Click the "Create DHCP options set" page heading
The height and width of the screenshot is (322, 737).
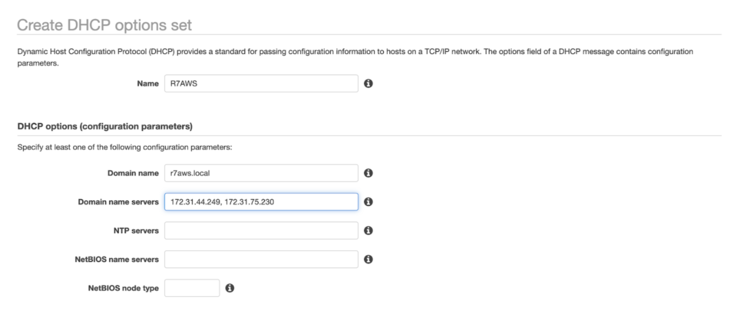(104, 25)
